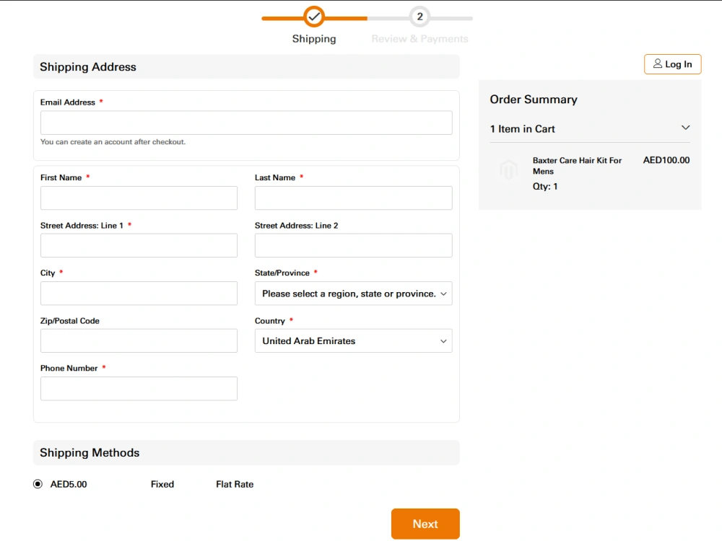Focus the City input field

coord(139,294)
